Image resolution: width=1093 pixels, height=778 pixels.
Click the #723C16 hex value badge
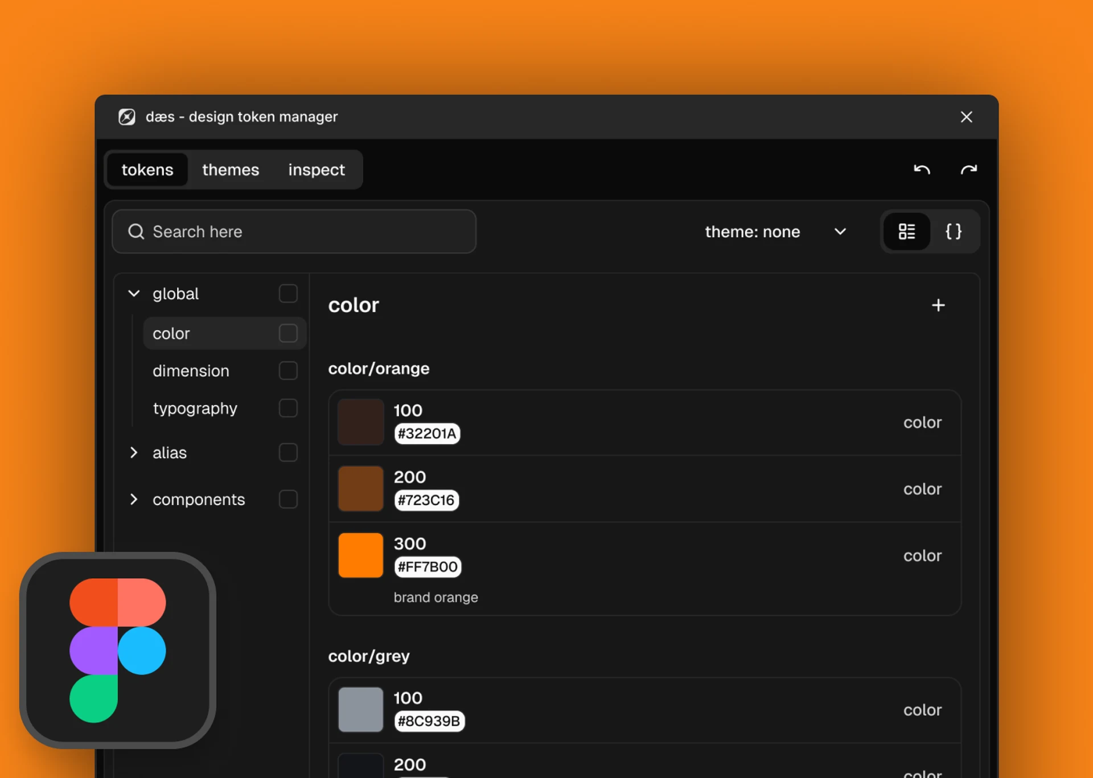point(426,500)
